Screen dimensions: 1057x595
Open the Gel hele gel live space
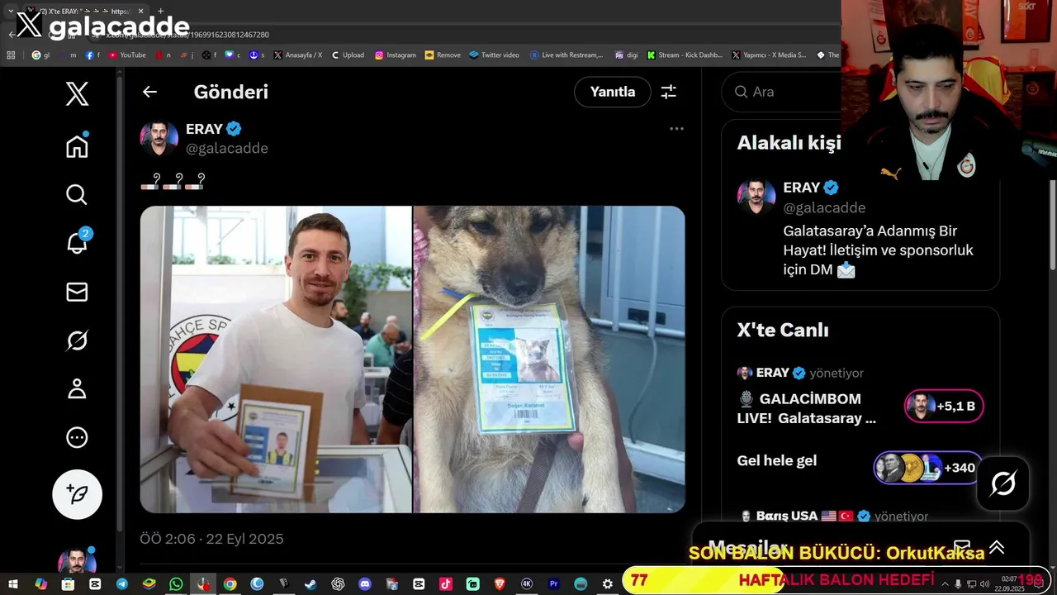point(777,460)
